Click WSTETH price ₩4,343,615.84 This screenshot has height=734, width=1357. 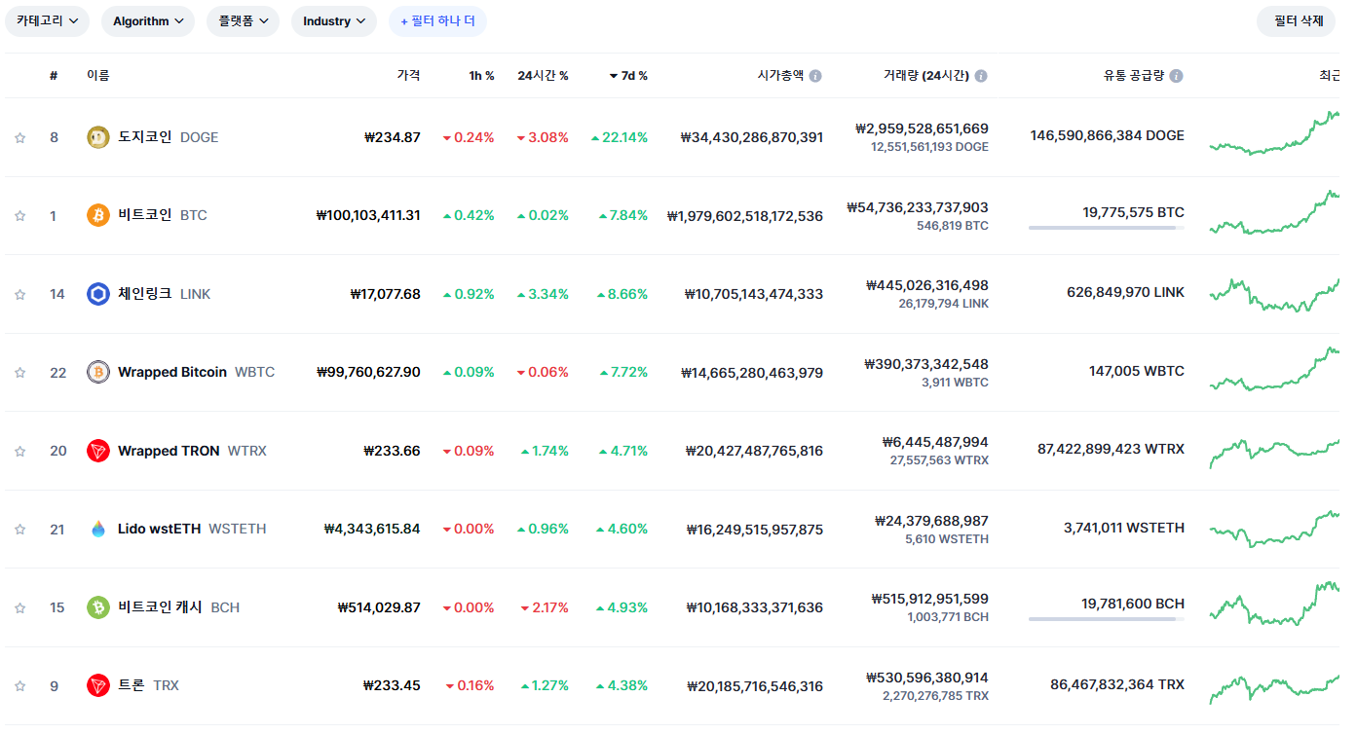pos(372,529)
